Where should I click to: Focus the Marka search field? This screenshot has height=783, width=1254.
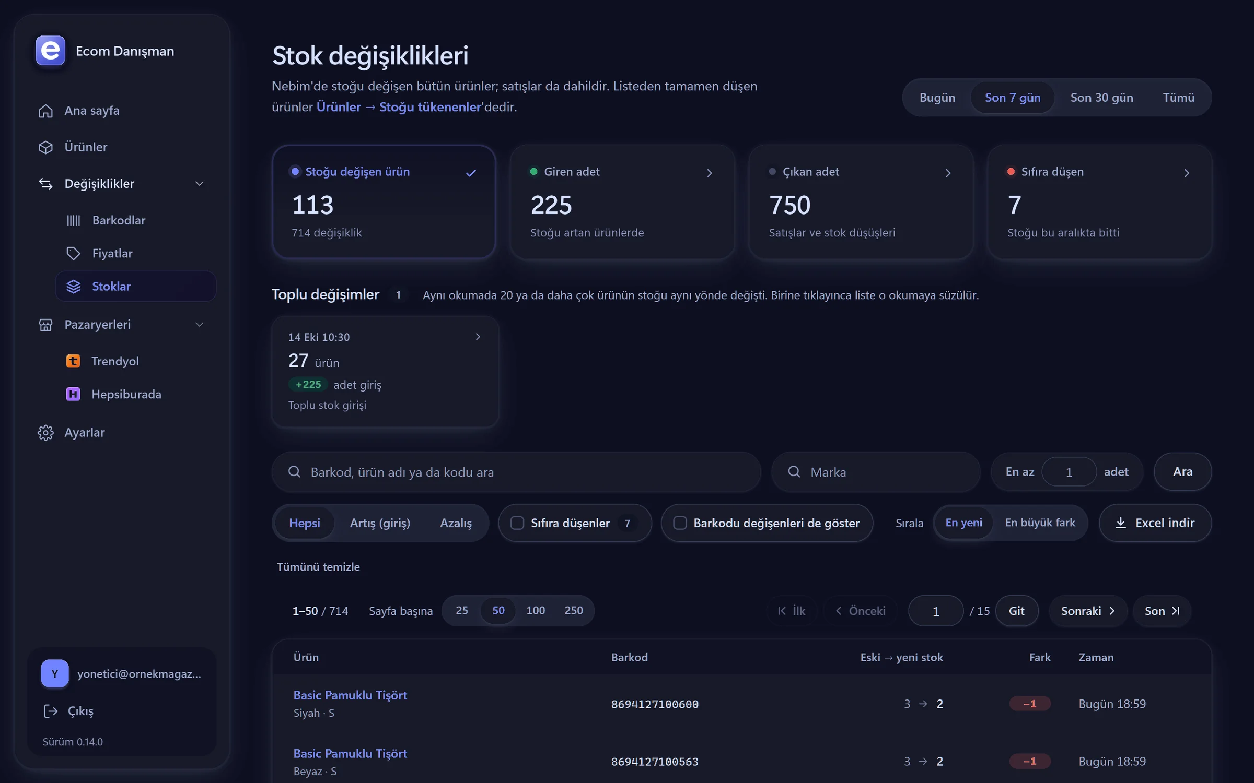tap(876, 472)
